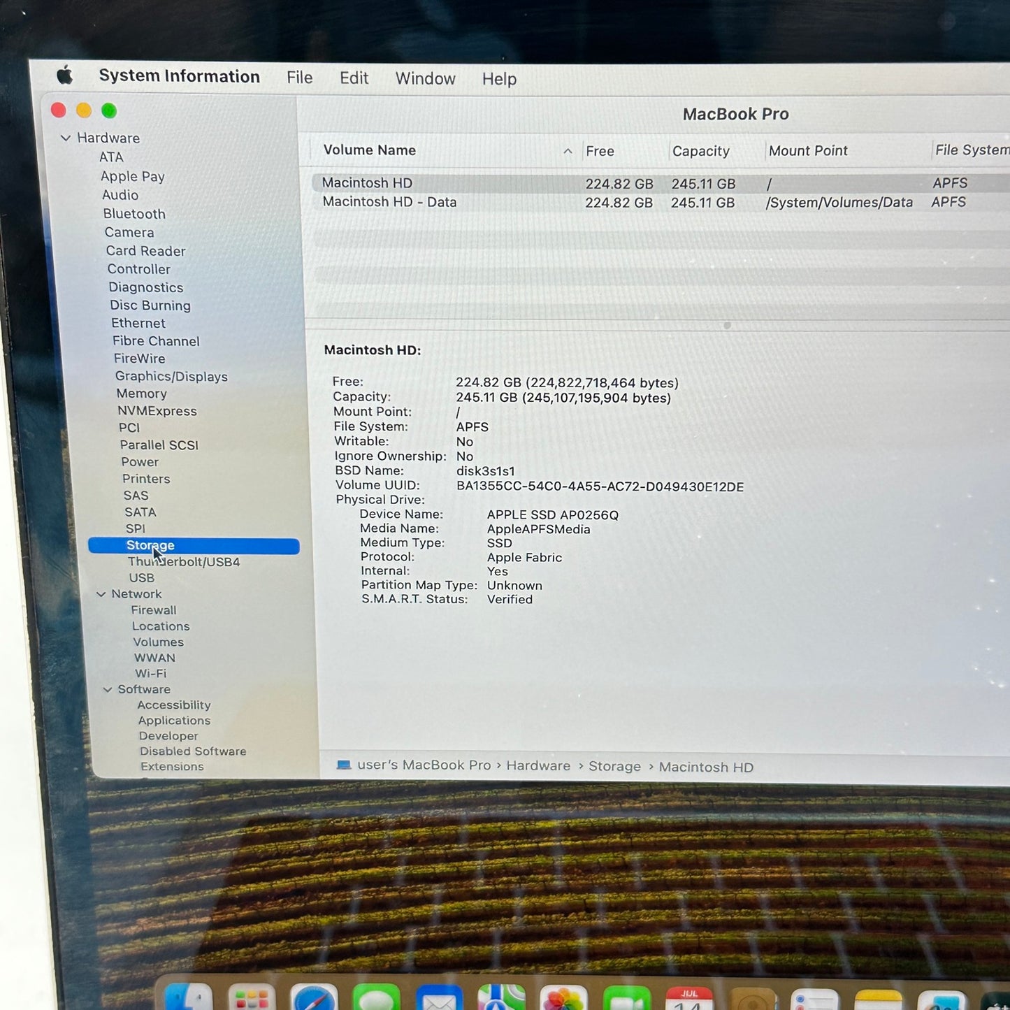Open Mail from the Dock
Screen dimensions: 1010x1010
(439, 999)
